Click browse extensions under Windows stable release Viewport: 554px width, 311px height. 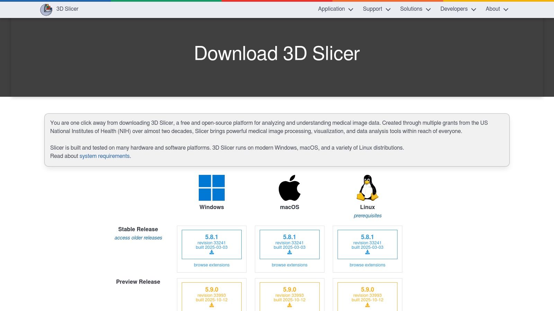pos(212,265)
